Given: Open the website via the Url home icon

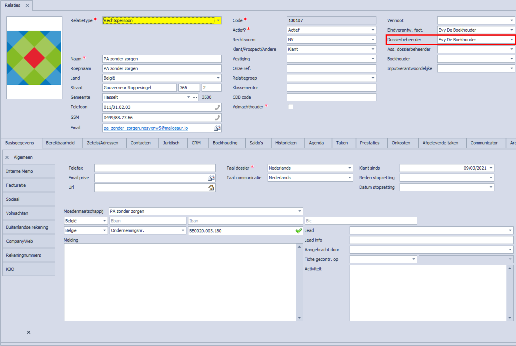Looking at the screenshot, I should (x=211, y=188).
